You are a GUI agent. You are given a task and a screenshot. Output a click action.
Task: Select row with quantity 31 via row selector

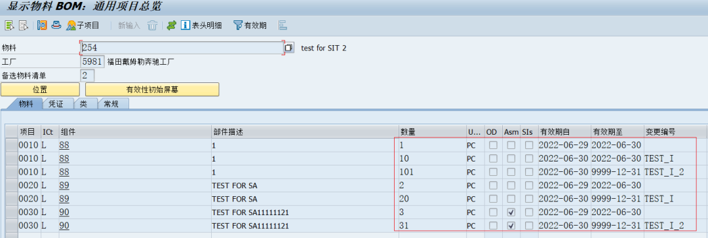coord(11,226)
